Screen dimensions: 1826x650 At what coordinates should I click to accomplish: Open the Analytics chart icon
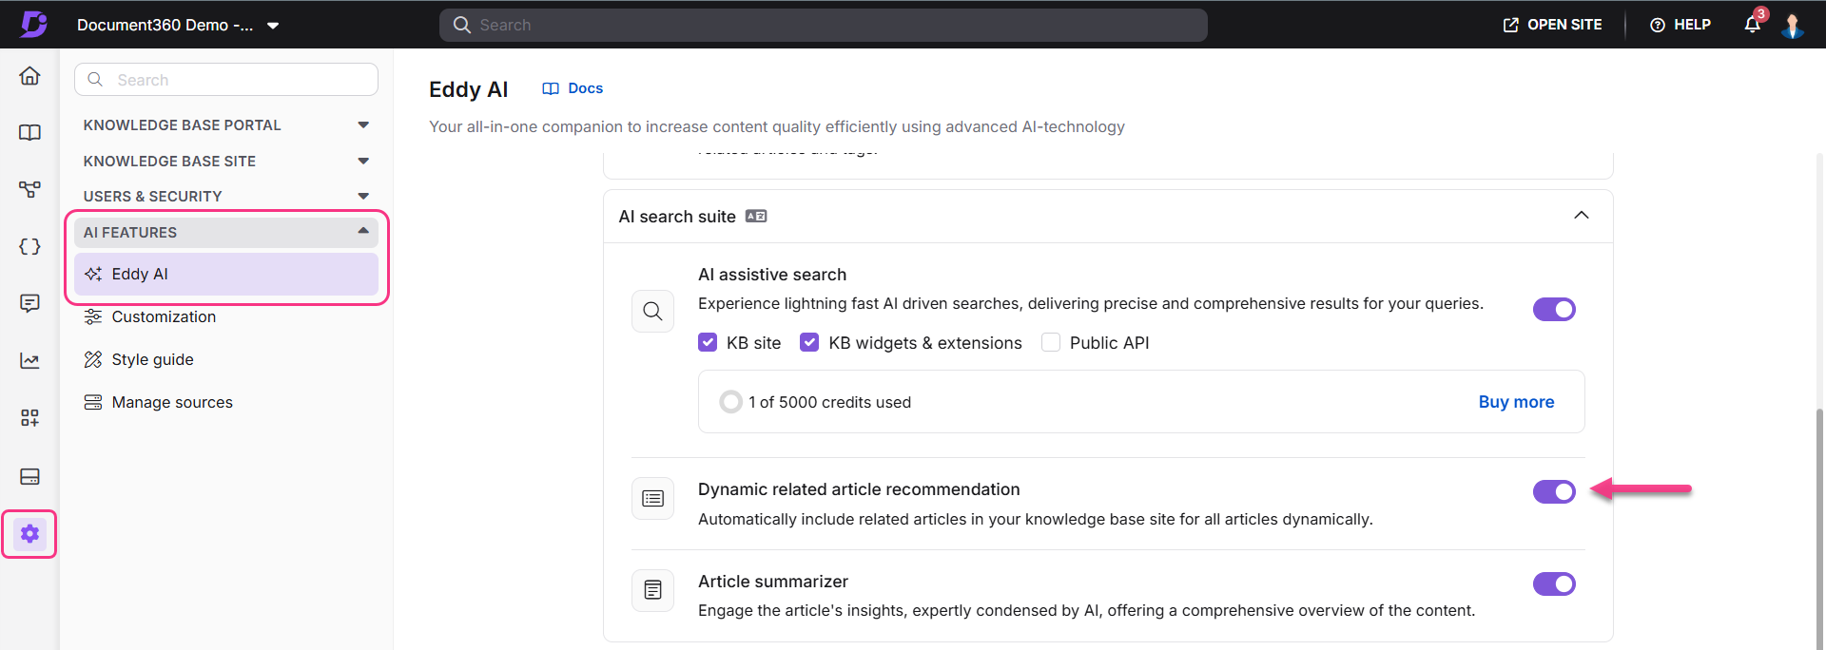[x=29, y=361]
